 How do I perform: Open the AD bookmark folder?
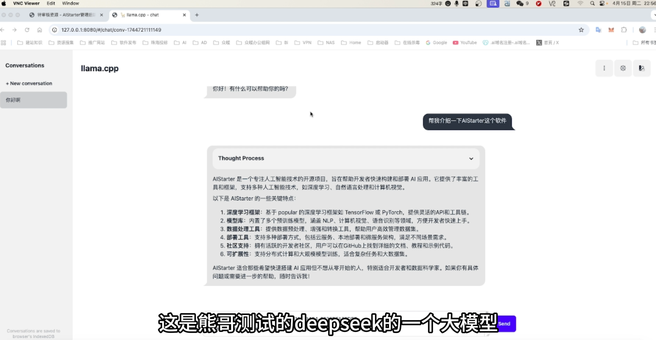[200, 43]
